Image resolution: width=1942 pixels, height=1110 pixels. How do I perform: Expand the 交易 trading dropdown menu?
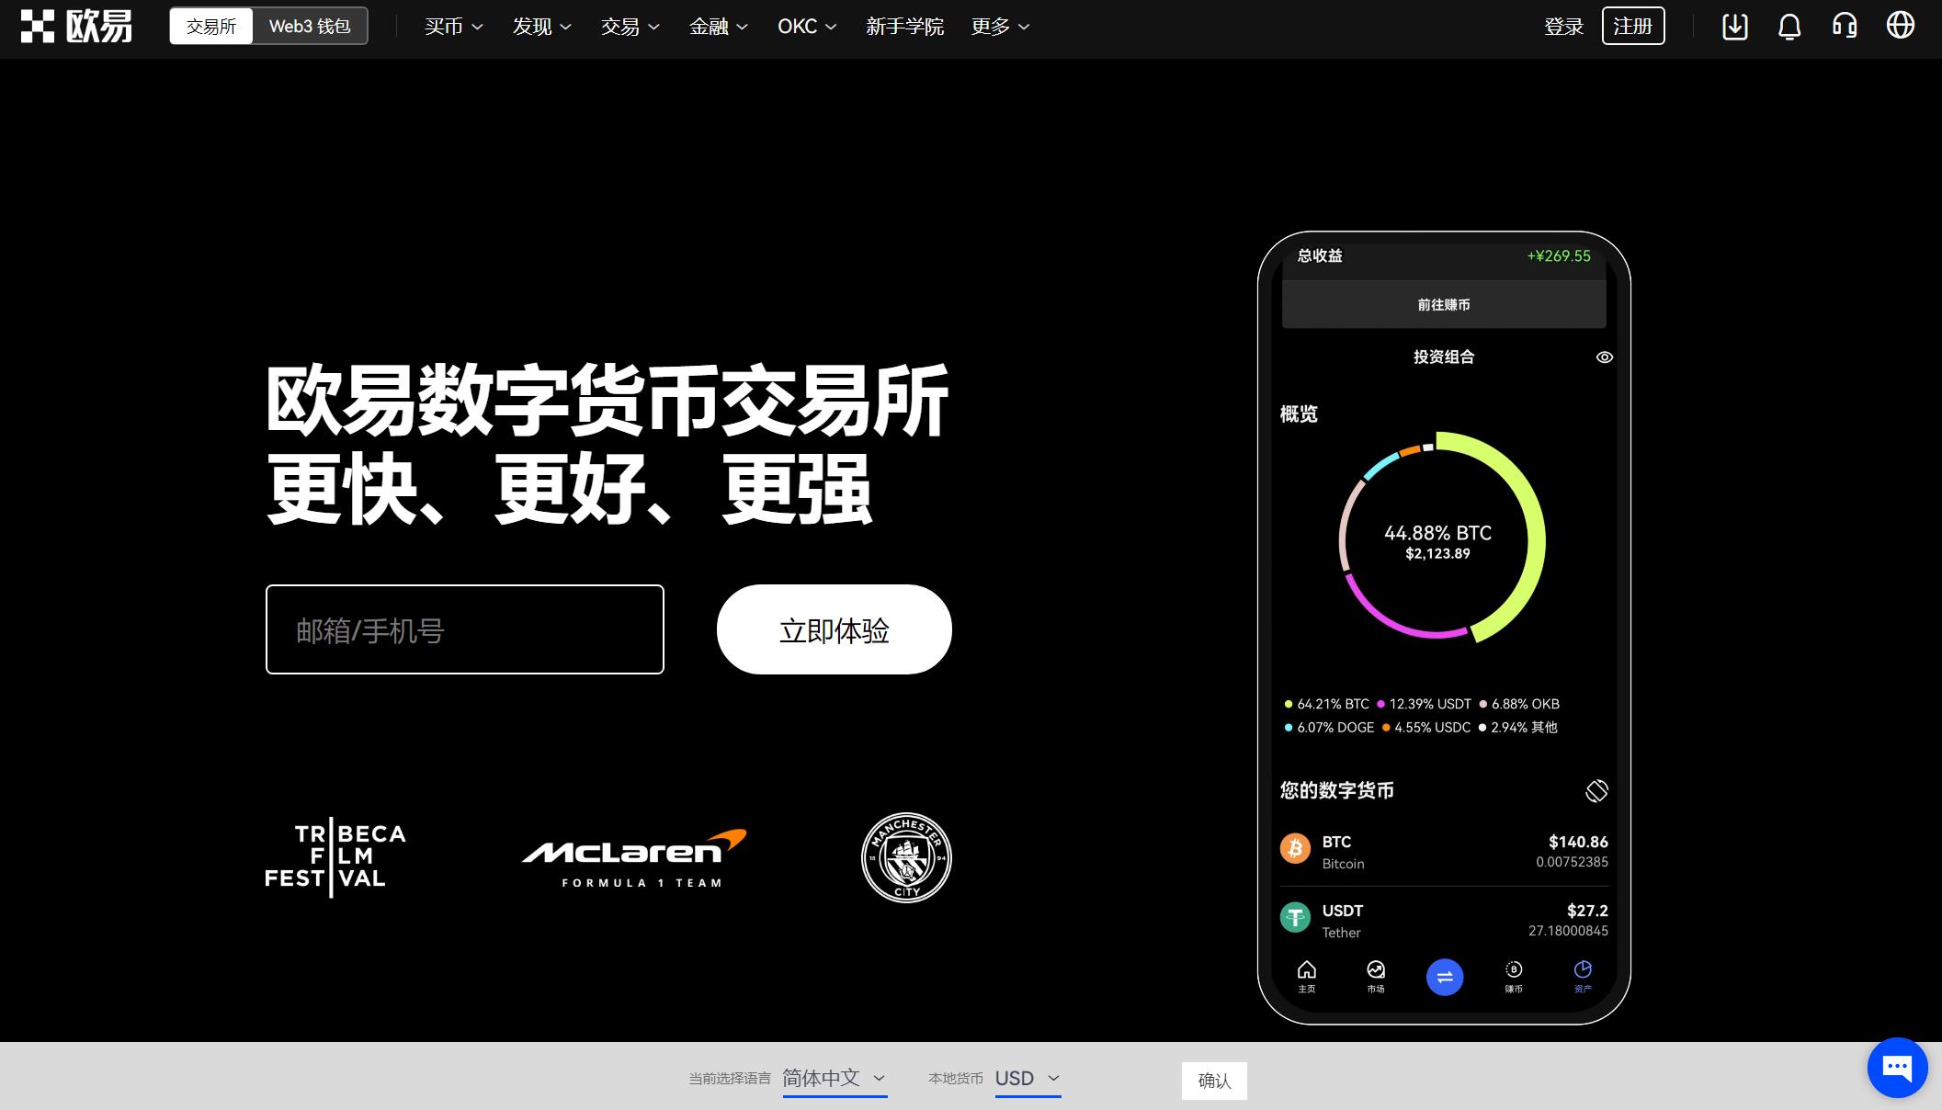[629, 27]
